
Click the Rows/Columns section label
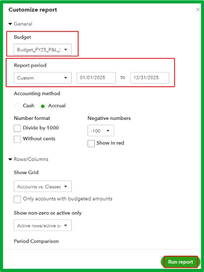coord(31,159)
